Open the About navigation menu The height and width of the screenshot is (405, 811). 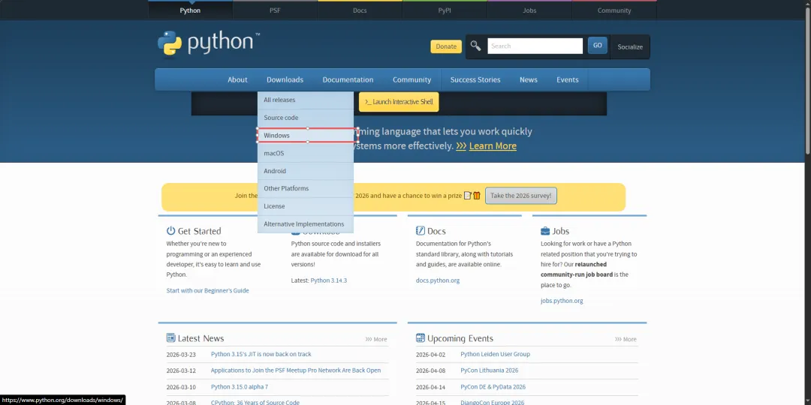(x=237, y=79)
